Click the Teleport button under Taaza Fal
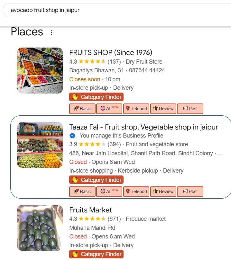The image size is (231, 260). (136, 192)
